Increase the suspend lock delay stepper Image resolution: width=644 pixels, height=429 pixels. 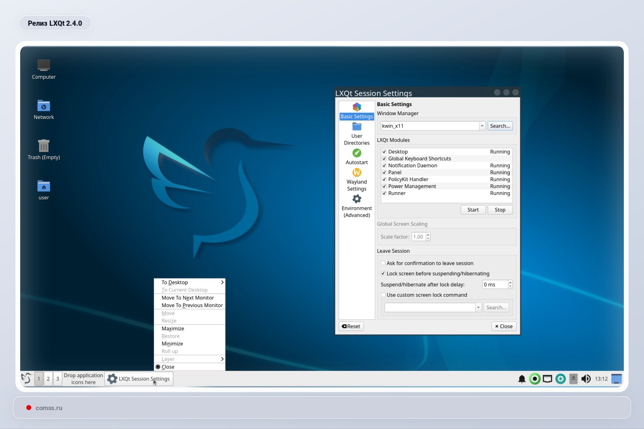tap(510, 282)
